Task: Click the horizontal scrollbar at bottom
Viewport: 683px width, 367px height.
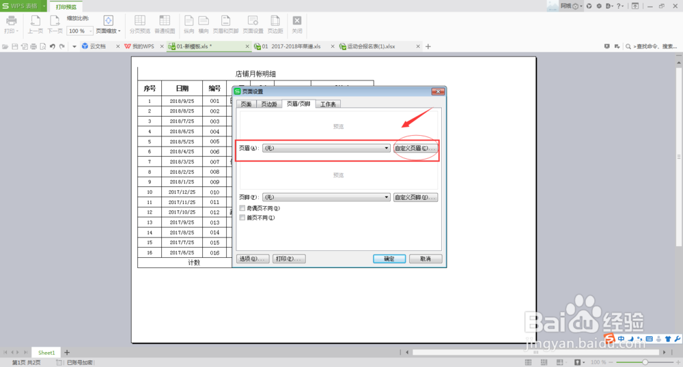Action: click(535, 352)
